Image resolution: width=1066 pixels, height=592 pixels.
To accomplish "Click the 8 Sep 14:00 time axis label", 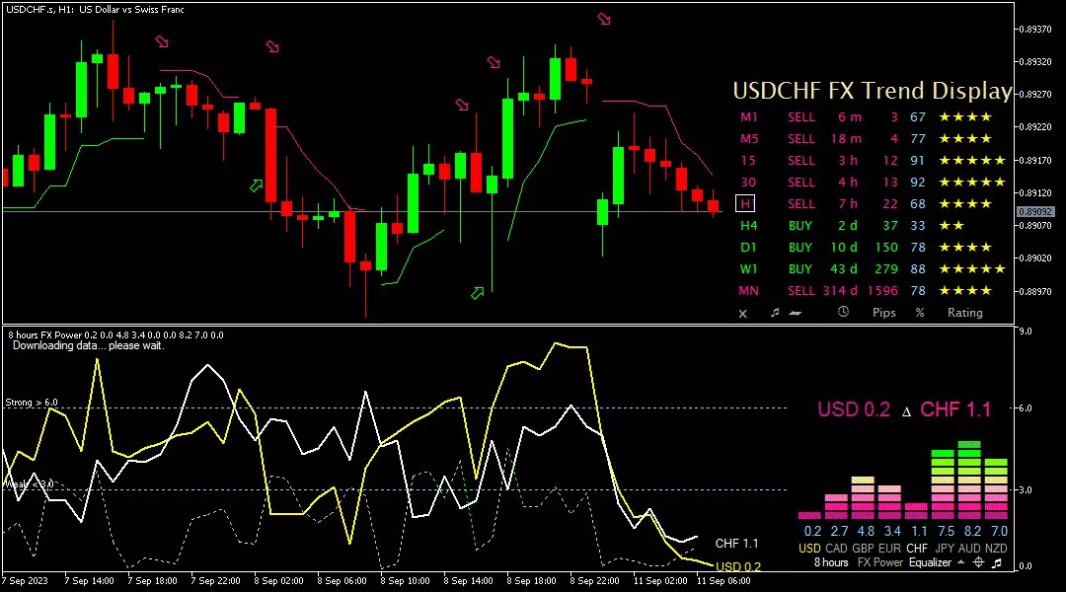I will coord(468,581).
